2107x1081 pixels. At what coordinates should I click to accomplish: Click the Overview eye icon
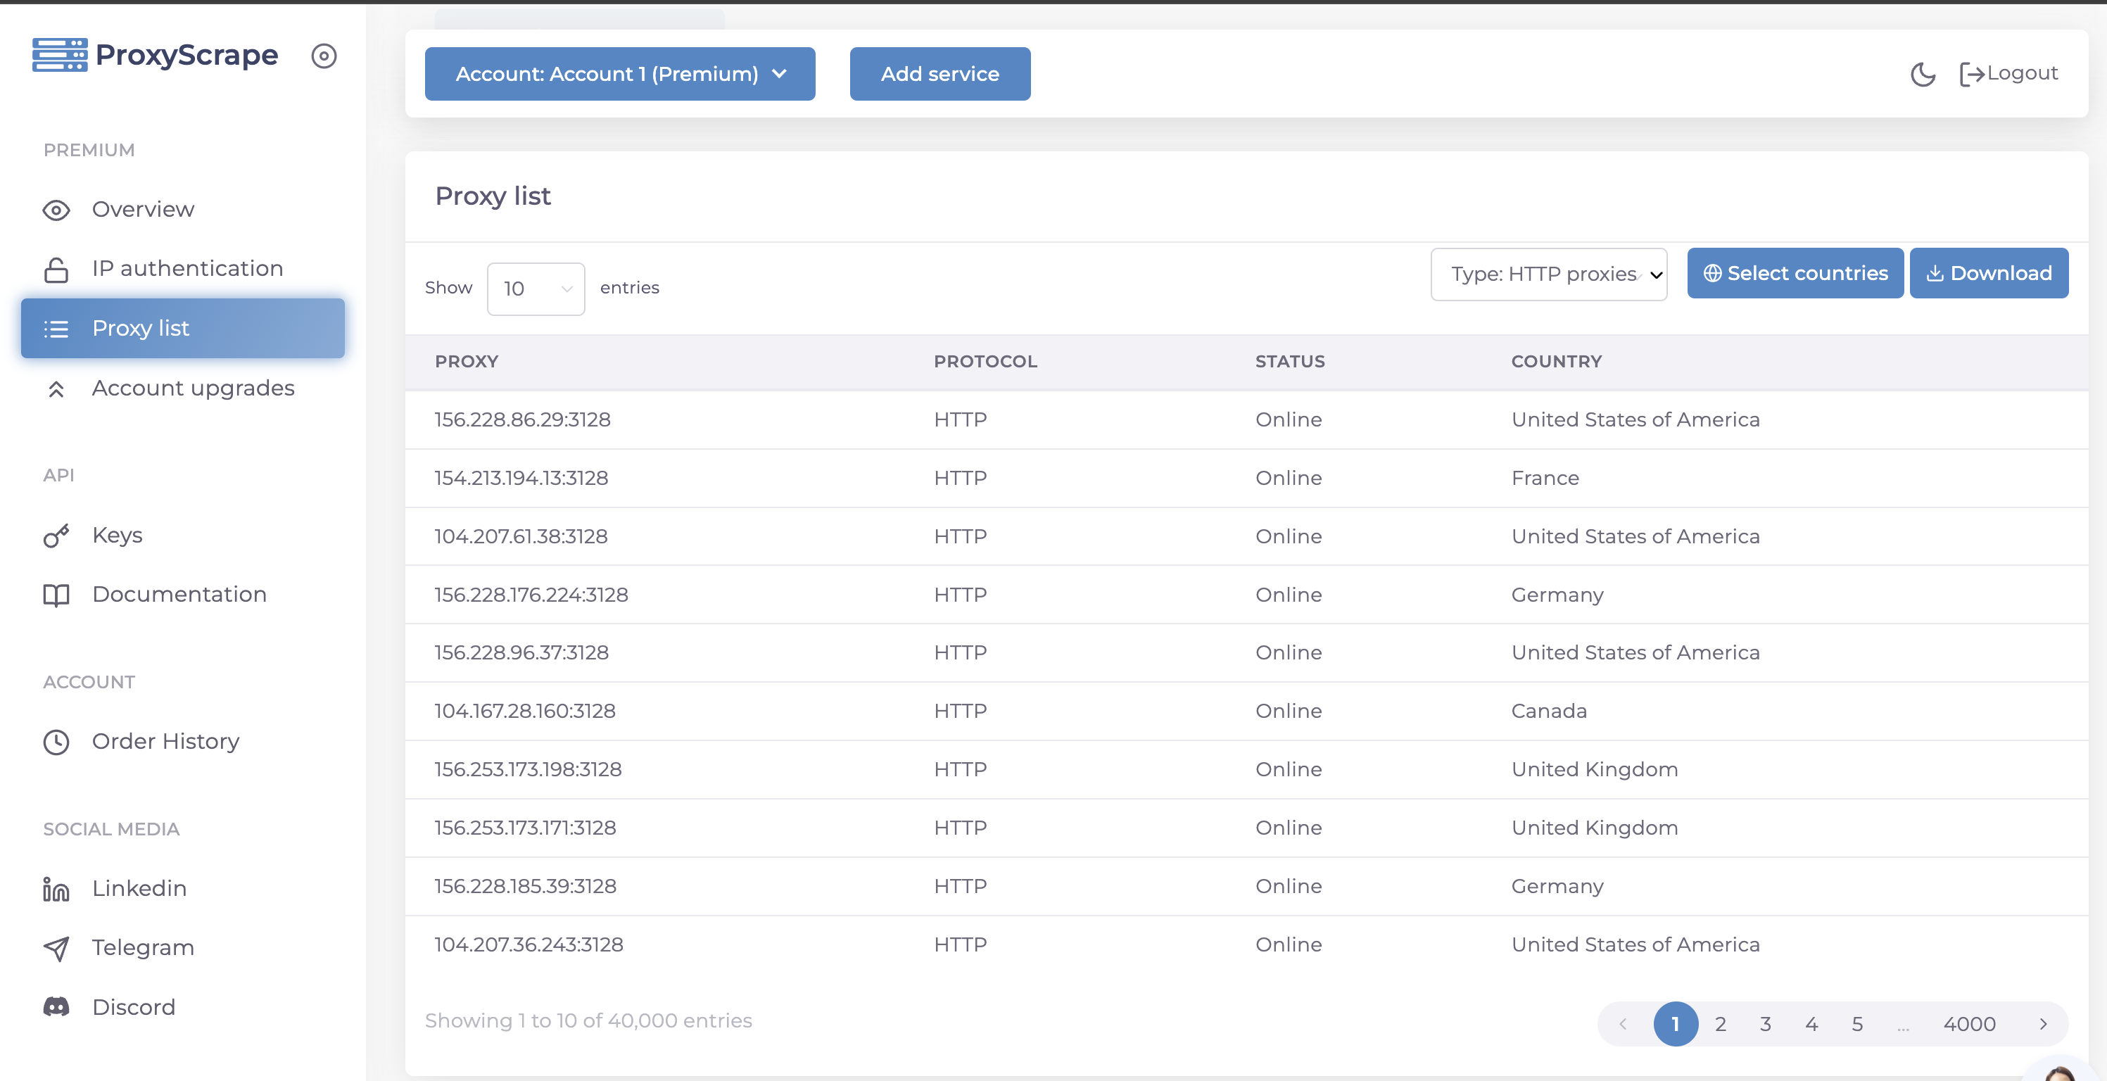pos(56,210)
